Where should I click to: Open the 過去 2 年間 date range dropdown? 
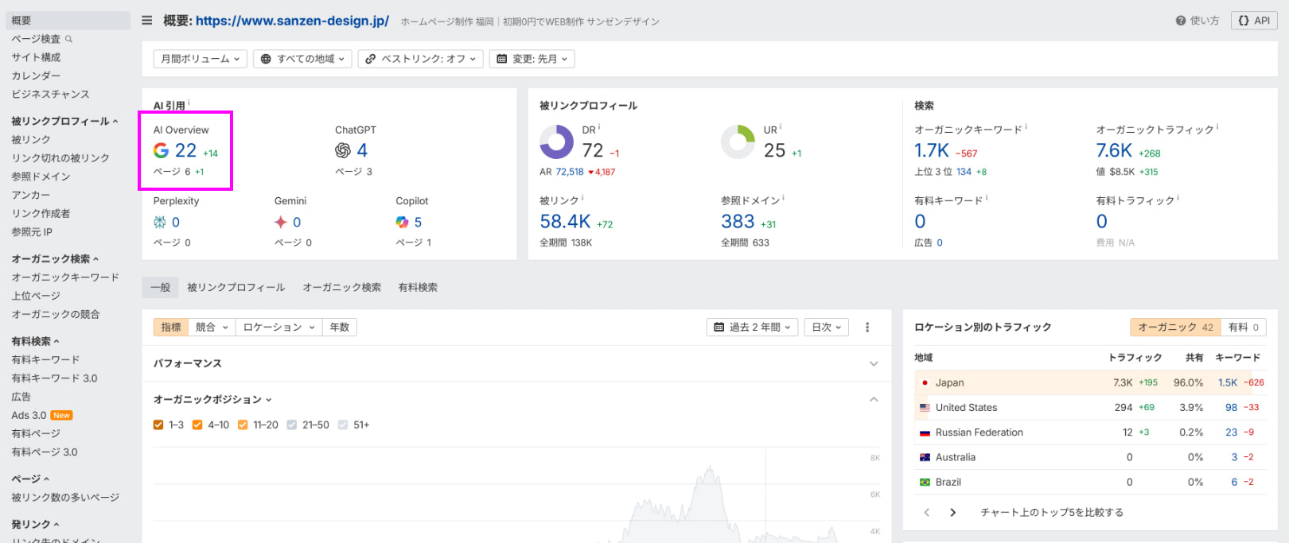[752, 327]
